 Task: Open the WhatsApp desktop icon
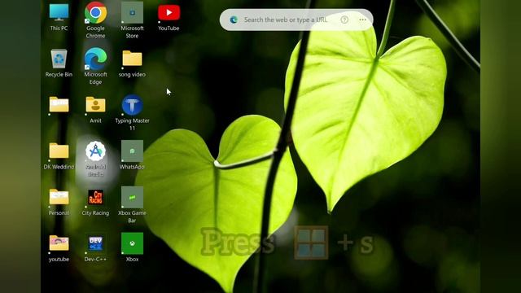[132, 155]
